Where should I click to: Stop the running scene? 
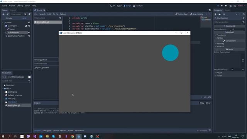[226, 6]
